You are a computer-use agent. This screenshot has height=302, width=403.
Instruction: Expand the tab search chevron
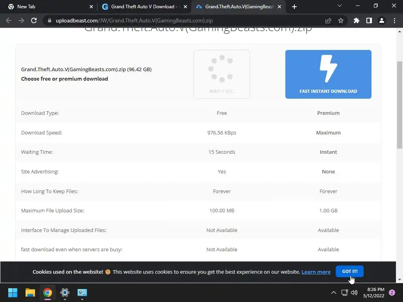click(x=340, y=6)
